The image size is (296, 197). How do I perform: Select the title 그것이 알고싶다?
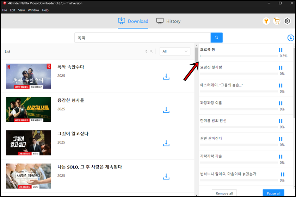pyautogui.click(x=73, y=134)
